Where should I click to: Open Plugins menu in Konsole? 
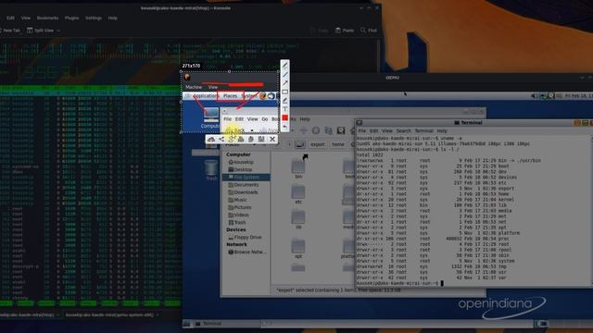click(72, 18)
